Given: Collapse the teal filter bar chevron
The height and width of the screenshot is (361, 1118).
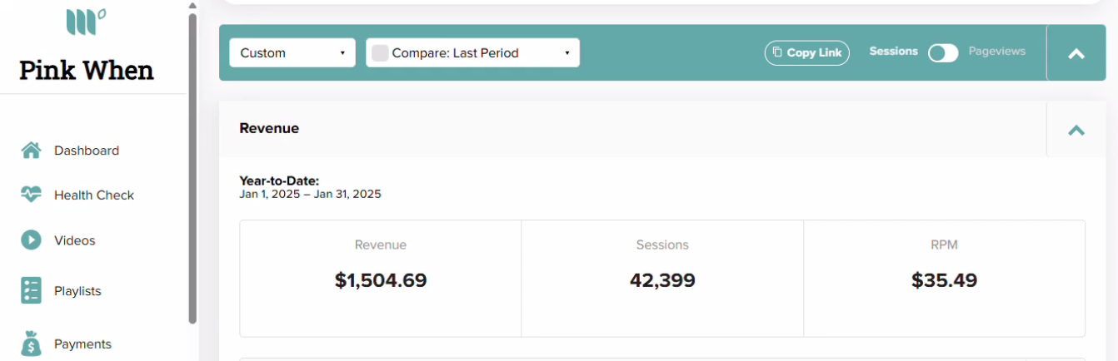Looking at the screenshot, I should click(1076, 53).
